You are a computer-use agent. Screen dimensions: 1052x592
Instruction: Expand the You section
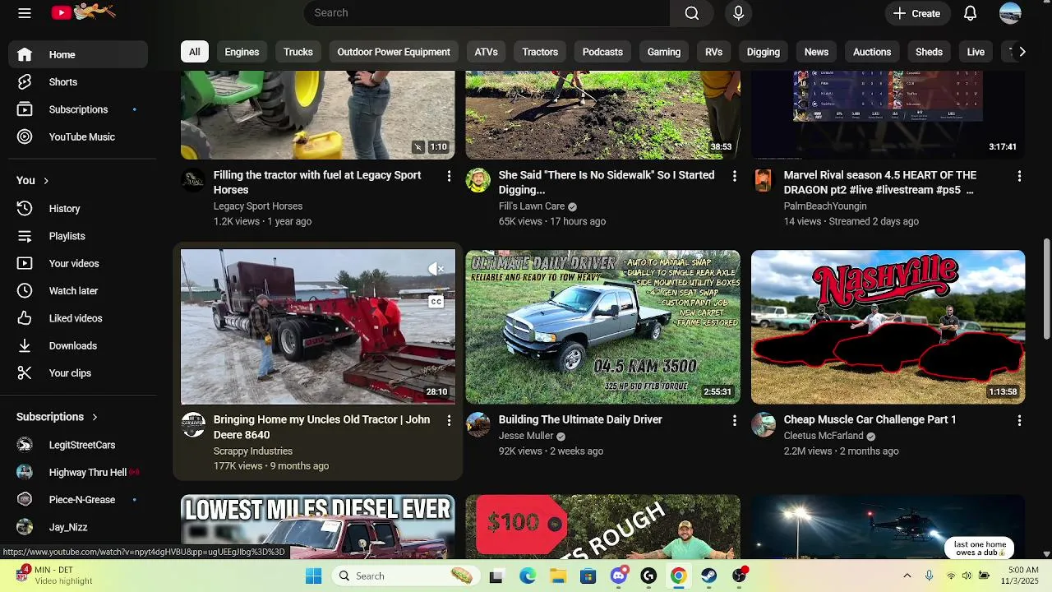tap(33, 180)
